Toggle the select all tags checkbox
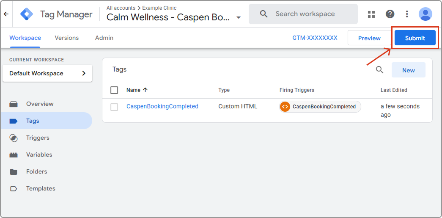The height and width of the screenshot is (218, 442). coord(114,90)
